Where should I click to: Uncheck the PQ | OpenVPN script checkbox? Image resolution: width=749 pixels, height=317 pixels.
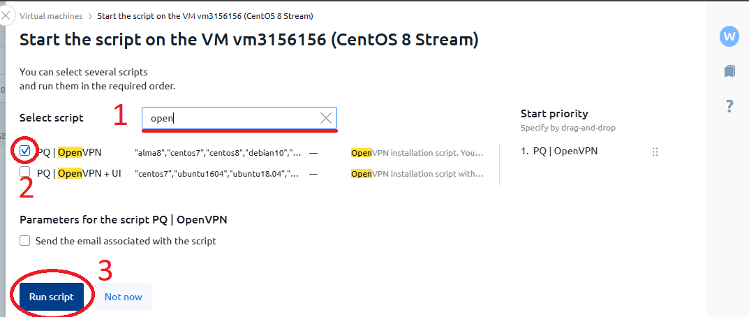25,151
